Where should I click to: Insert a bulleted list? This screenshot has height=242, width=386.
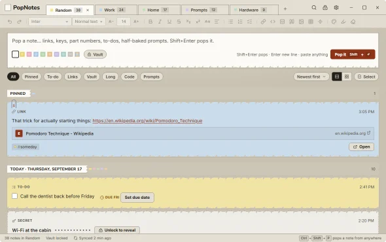pos(231,22)
